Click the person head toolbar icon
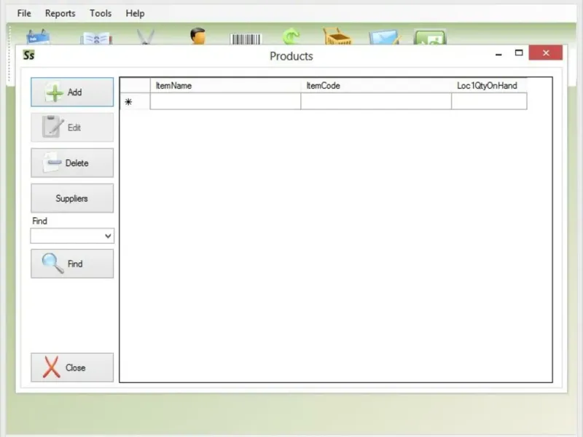 tap(197, 36)
